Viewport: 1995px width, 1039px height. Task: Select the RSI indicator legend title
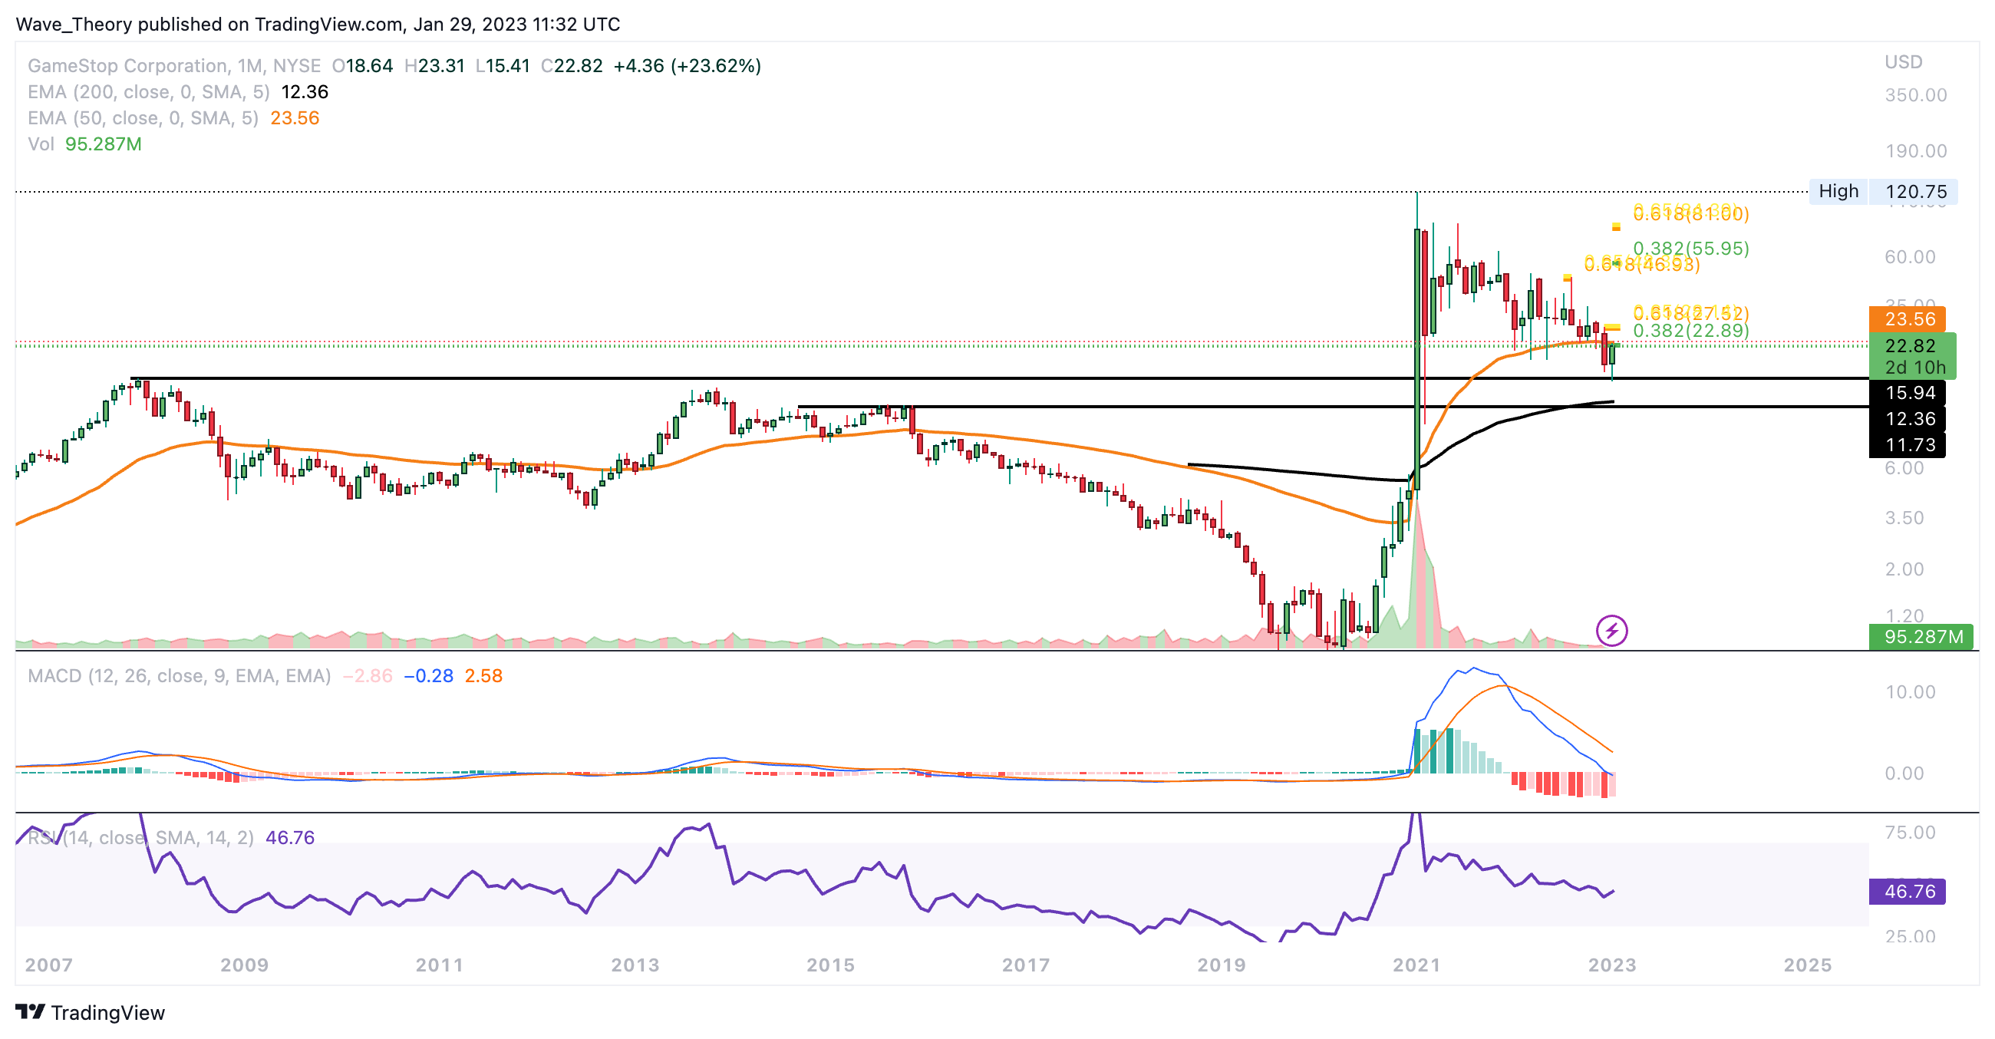140,838
